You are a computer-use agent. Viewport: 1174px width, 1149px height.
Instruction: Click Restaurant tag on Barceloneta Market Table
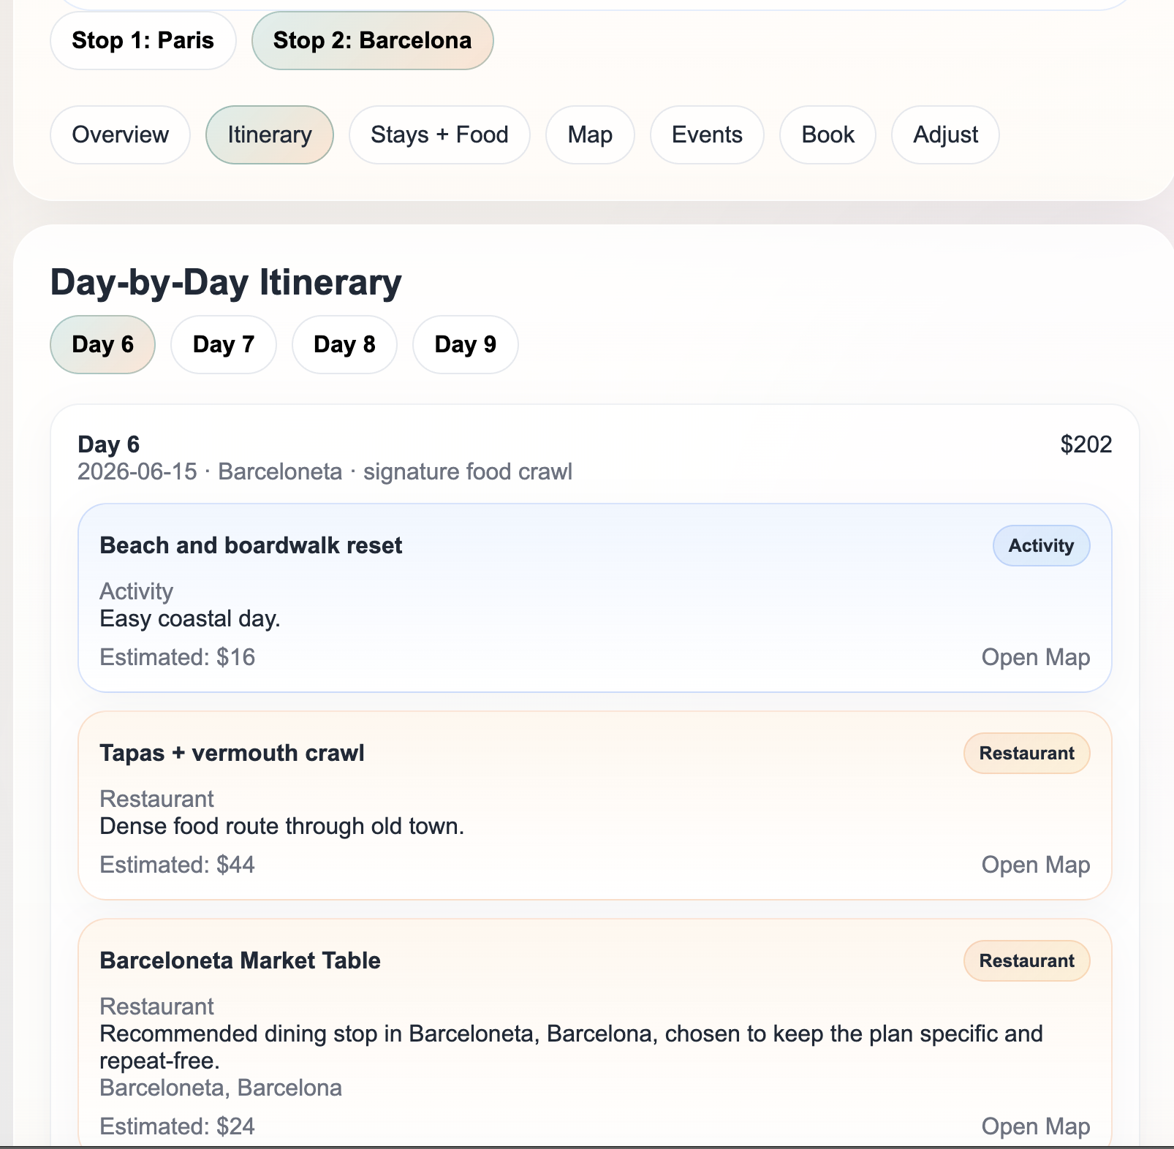pos(1026,960)
